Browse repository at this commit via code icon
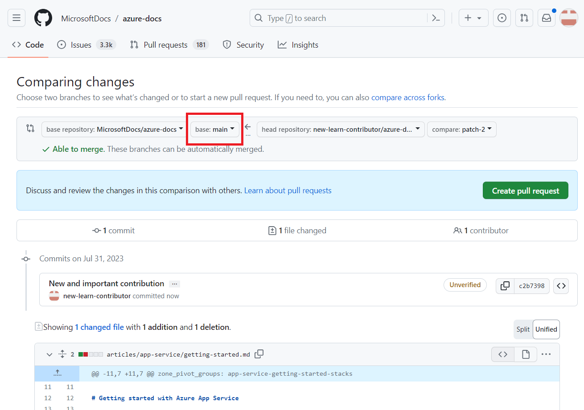The height and width of the screenshot is (410, 584). 561,286
